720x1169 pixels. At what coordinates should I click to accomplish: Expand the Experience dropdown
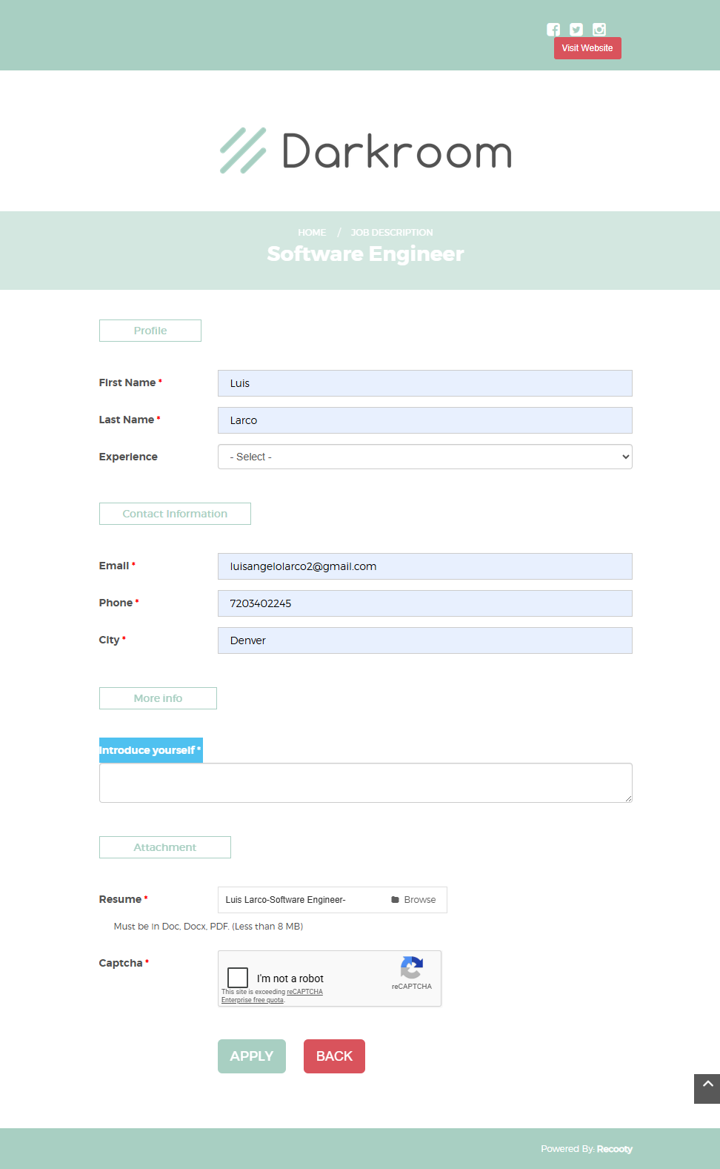click(x=424, y=457)
